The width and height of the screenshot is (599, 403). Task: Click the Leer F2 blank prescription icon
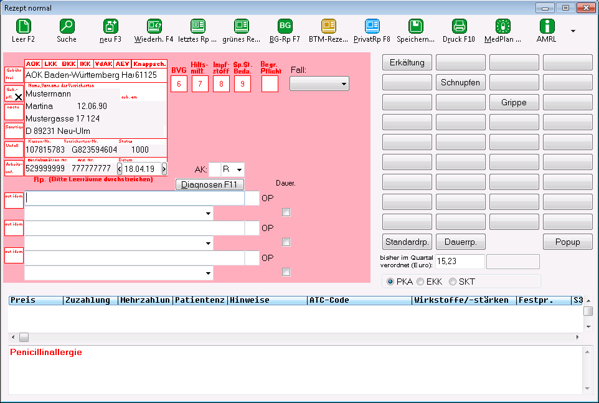coord(23,26)
